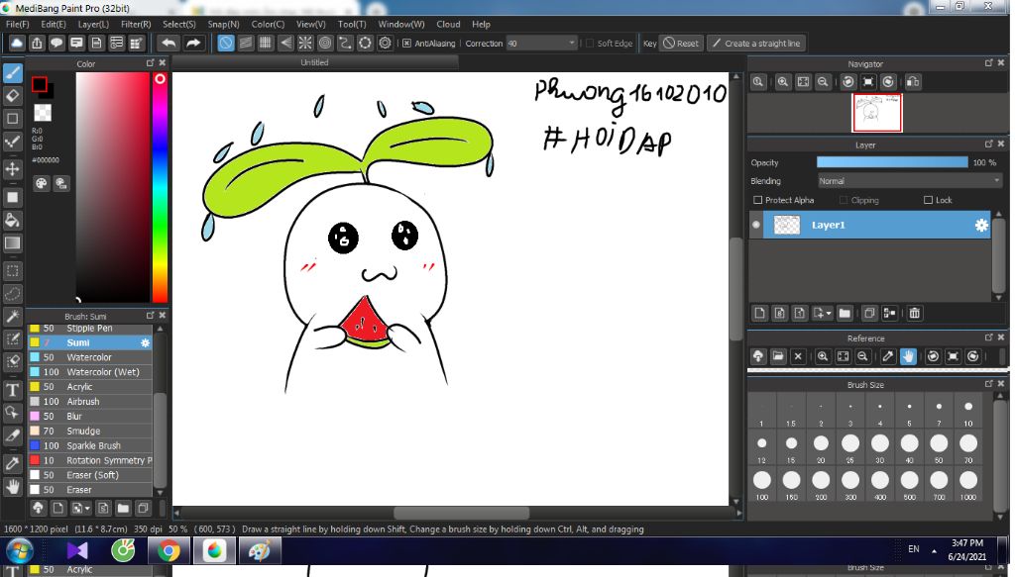
Task: Click the Navigator canvas thumbnail
Action: (877, 113)
